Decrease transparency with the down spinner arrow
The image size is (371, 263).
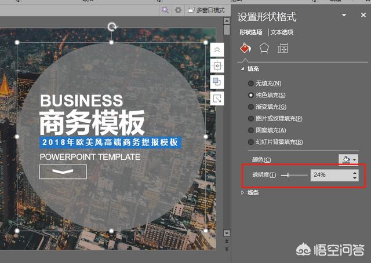coord(355,178)
